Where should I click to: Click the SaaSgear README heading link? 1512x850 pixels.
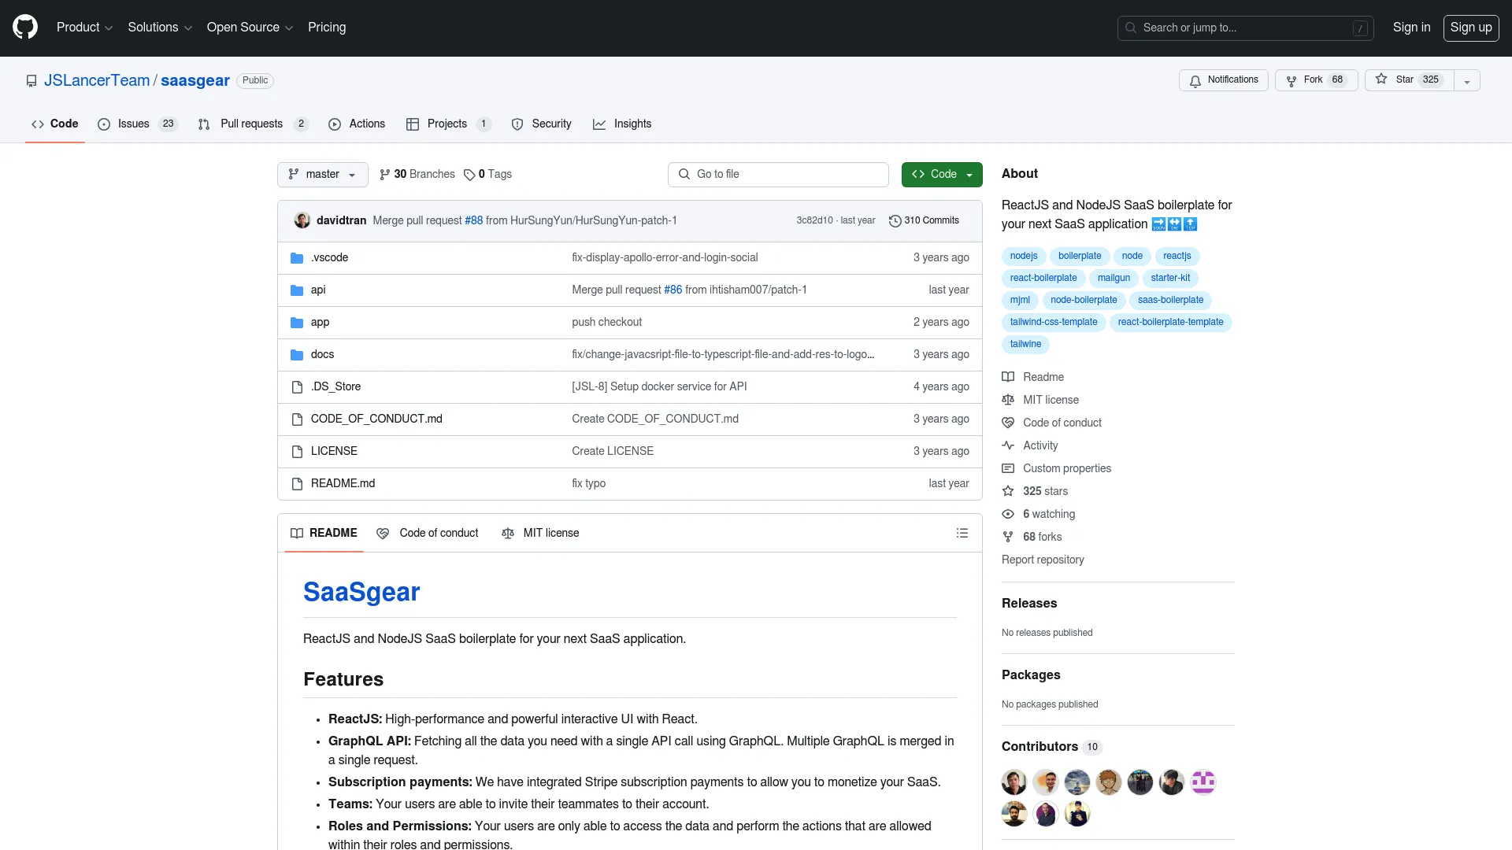pos(361,593)
